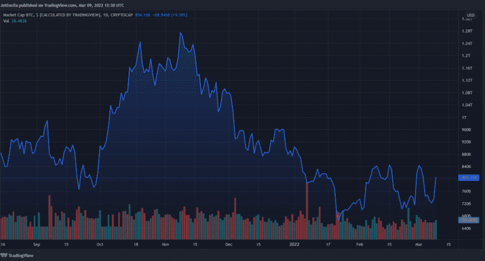485x261 pixels.
Task: Click the 1.2T price axis label
Action: pos(466,56)
